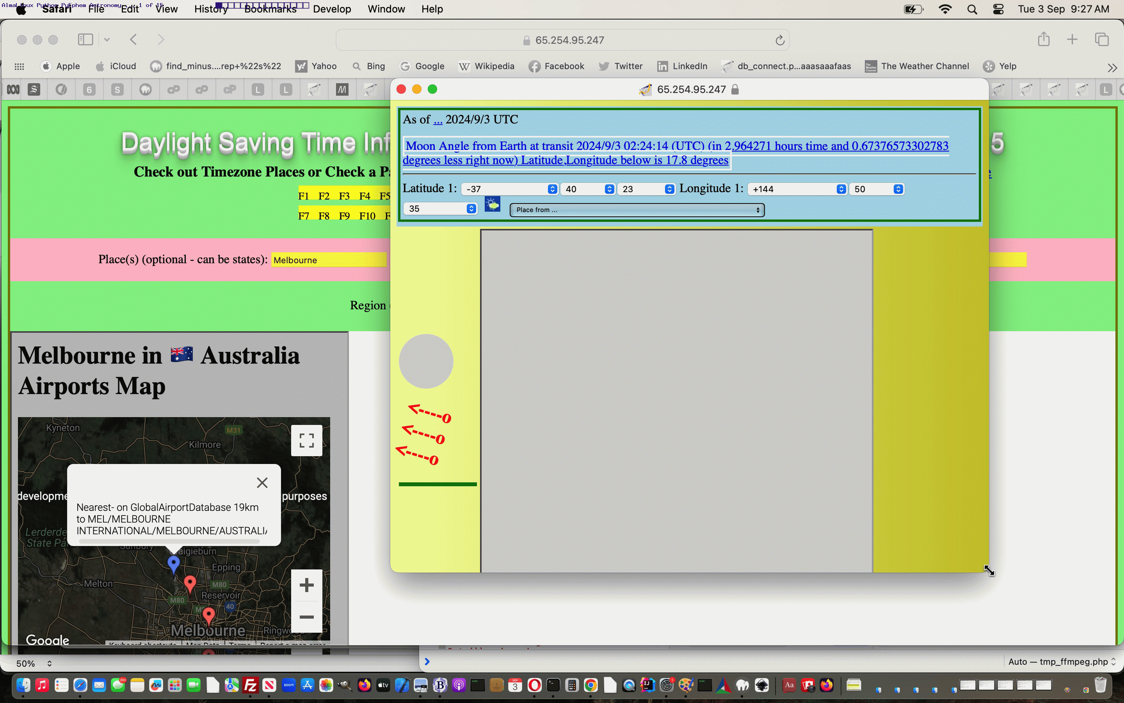Click the Longitude 1 value stepper arrow
Image resolution: width=1124 pixels, height=703 pixels.
point(841,189)
